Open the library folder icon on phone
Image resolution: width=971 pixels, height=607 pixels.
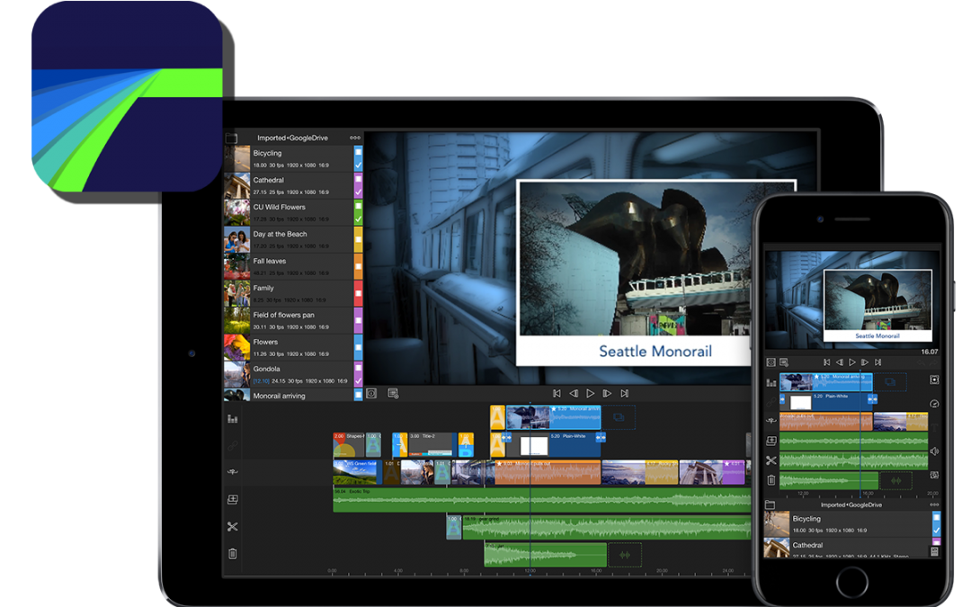pos(770,504)
